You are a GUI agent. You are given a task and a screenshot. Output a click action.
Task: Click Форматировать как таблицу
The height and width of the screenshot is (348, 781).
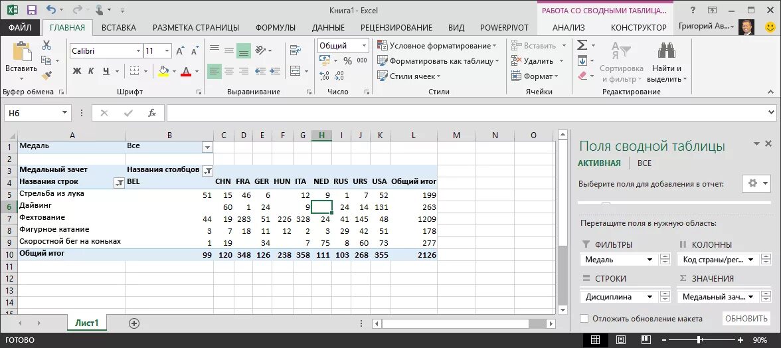coord(438,60)
